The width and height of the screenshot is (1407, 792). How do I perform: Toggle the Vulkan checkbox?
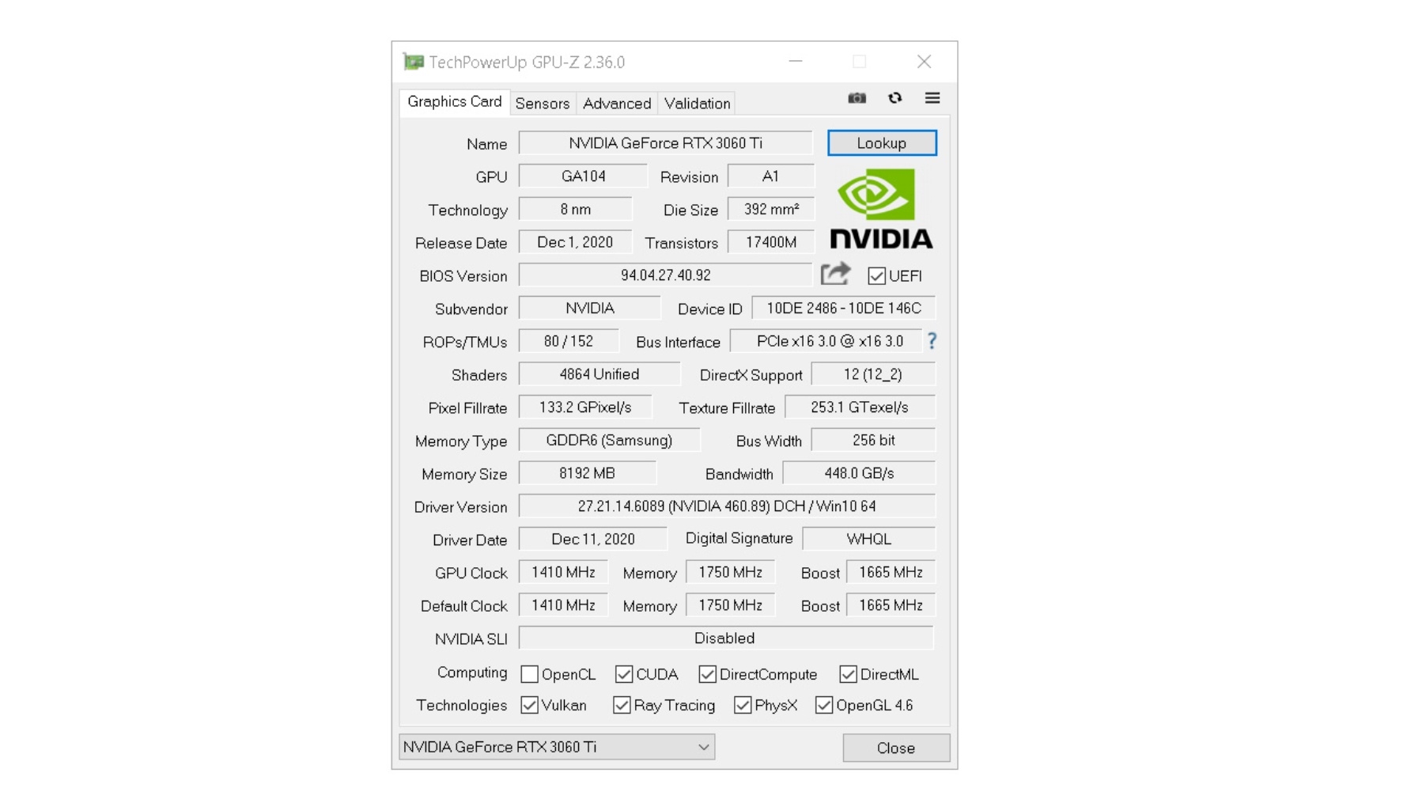coord(530,705)
